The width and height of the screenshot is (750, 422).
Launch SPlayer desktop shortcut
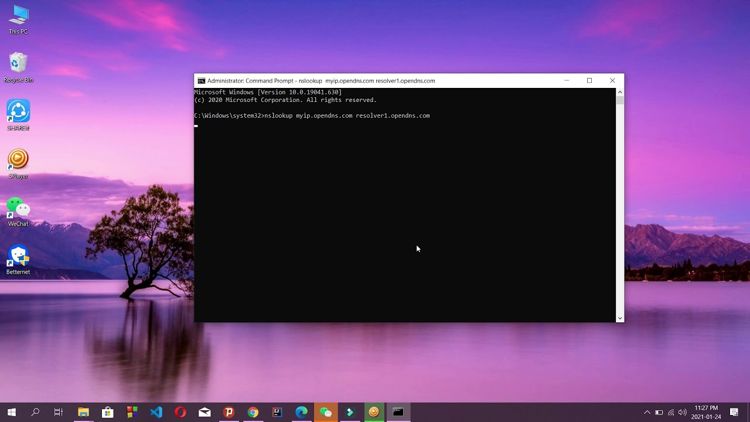tap(18, 164)
